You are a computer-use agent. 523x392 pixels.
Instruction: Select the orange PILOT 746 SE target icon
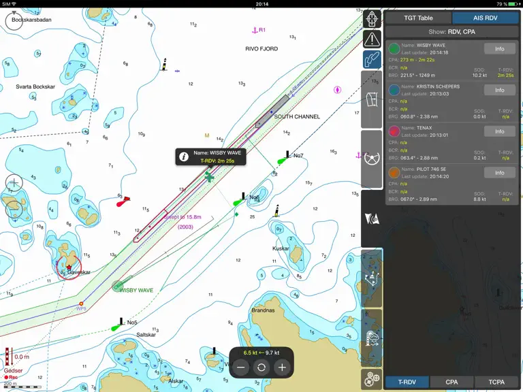click(394, 173)
